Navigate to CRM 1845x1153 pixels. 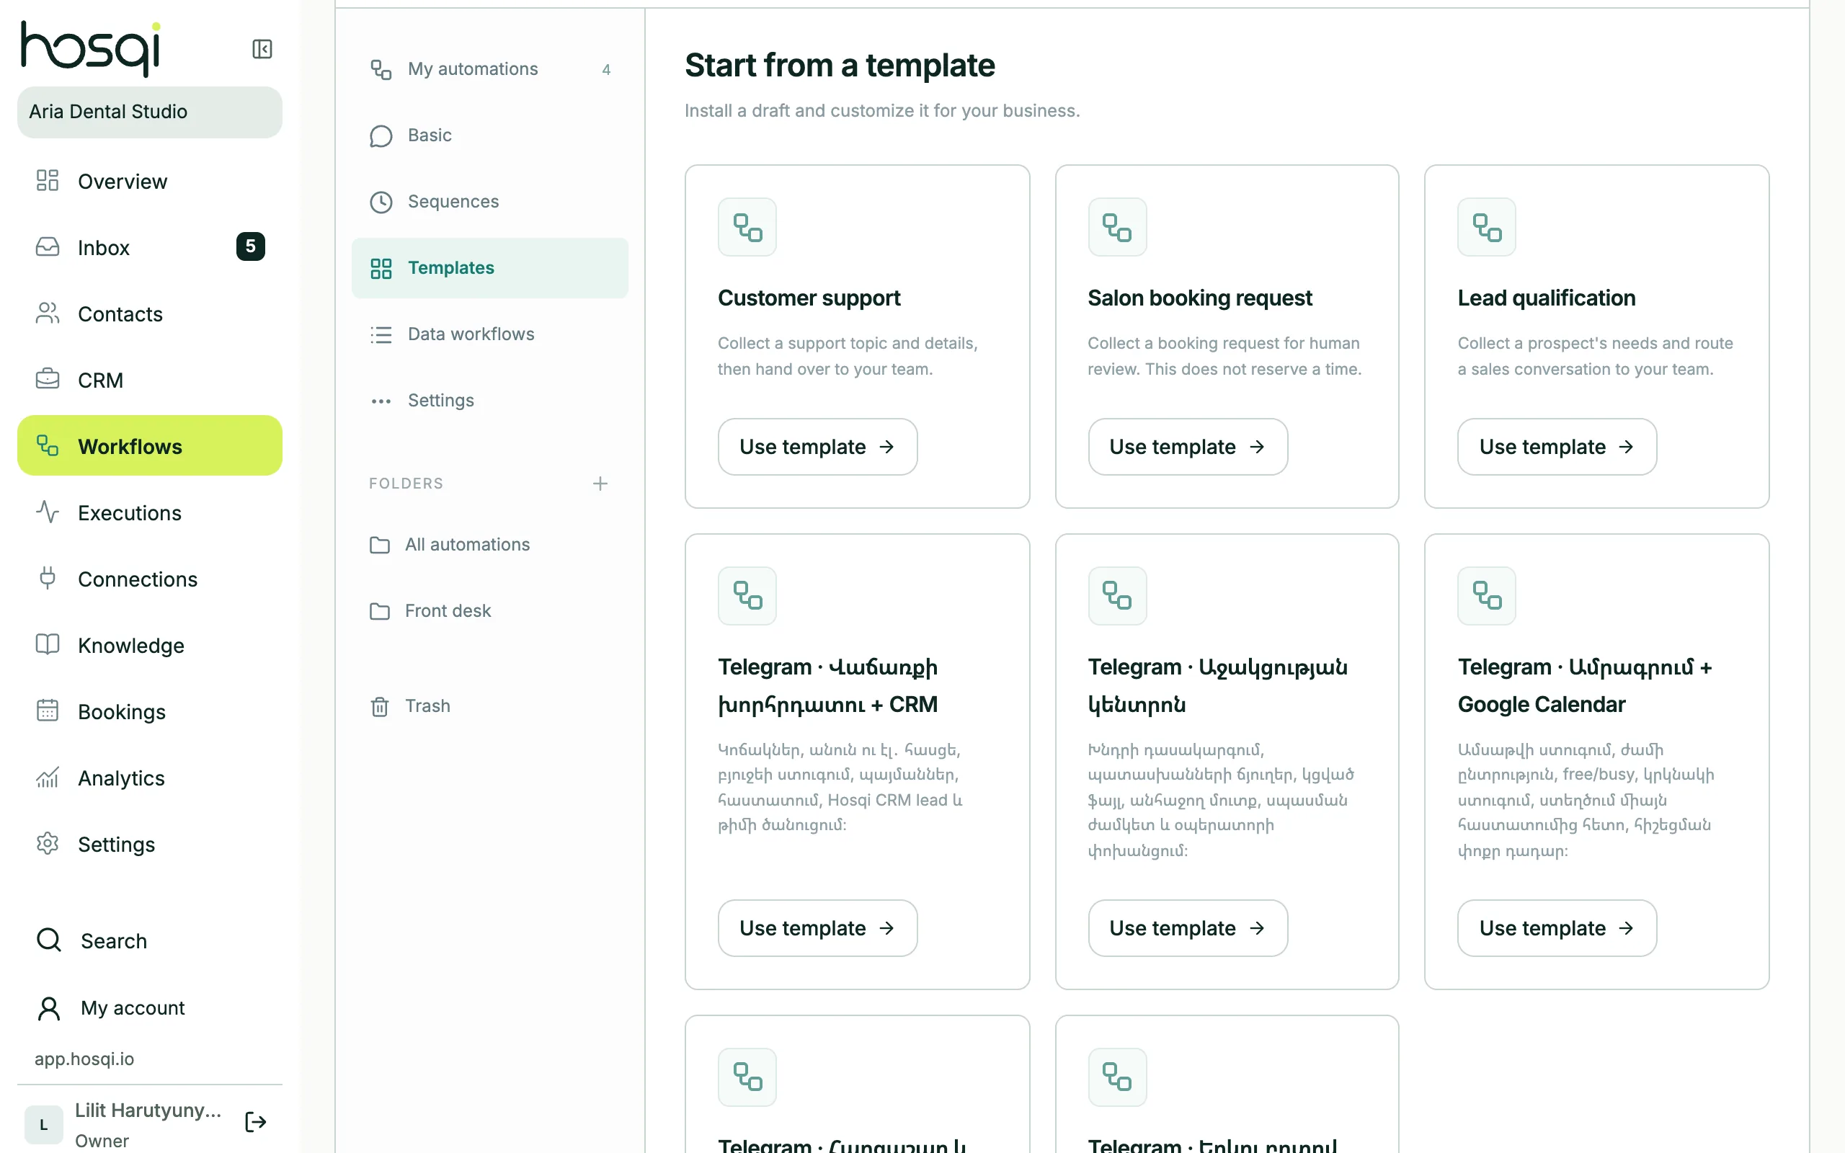pos(149,380)
